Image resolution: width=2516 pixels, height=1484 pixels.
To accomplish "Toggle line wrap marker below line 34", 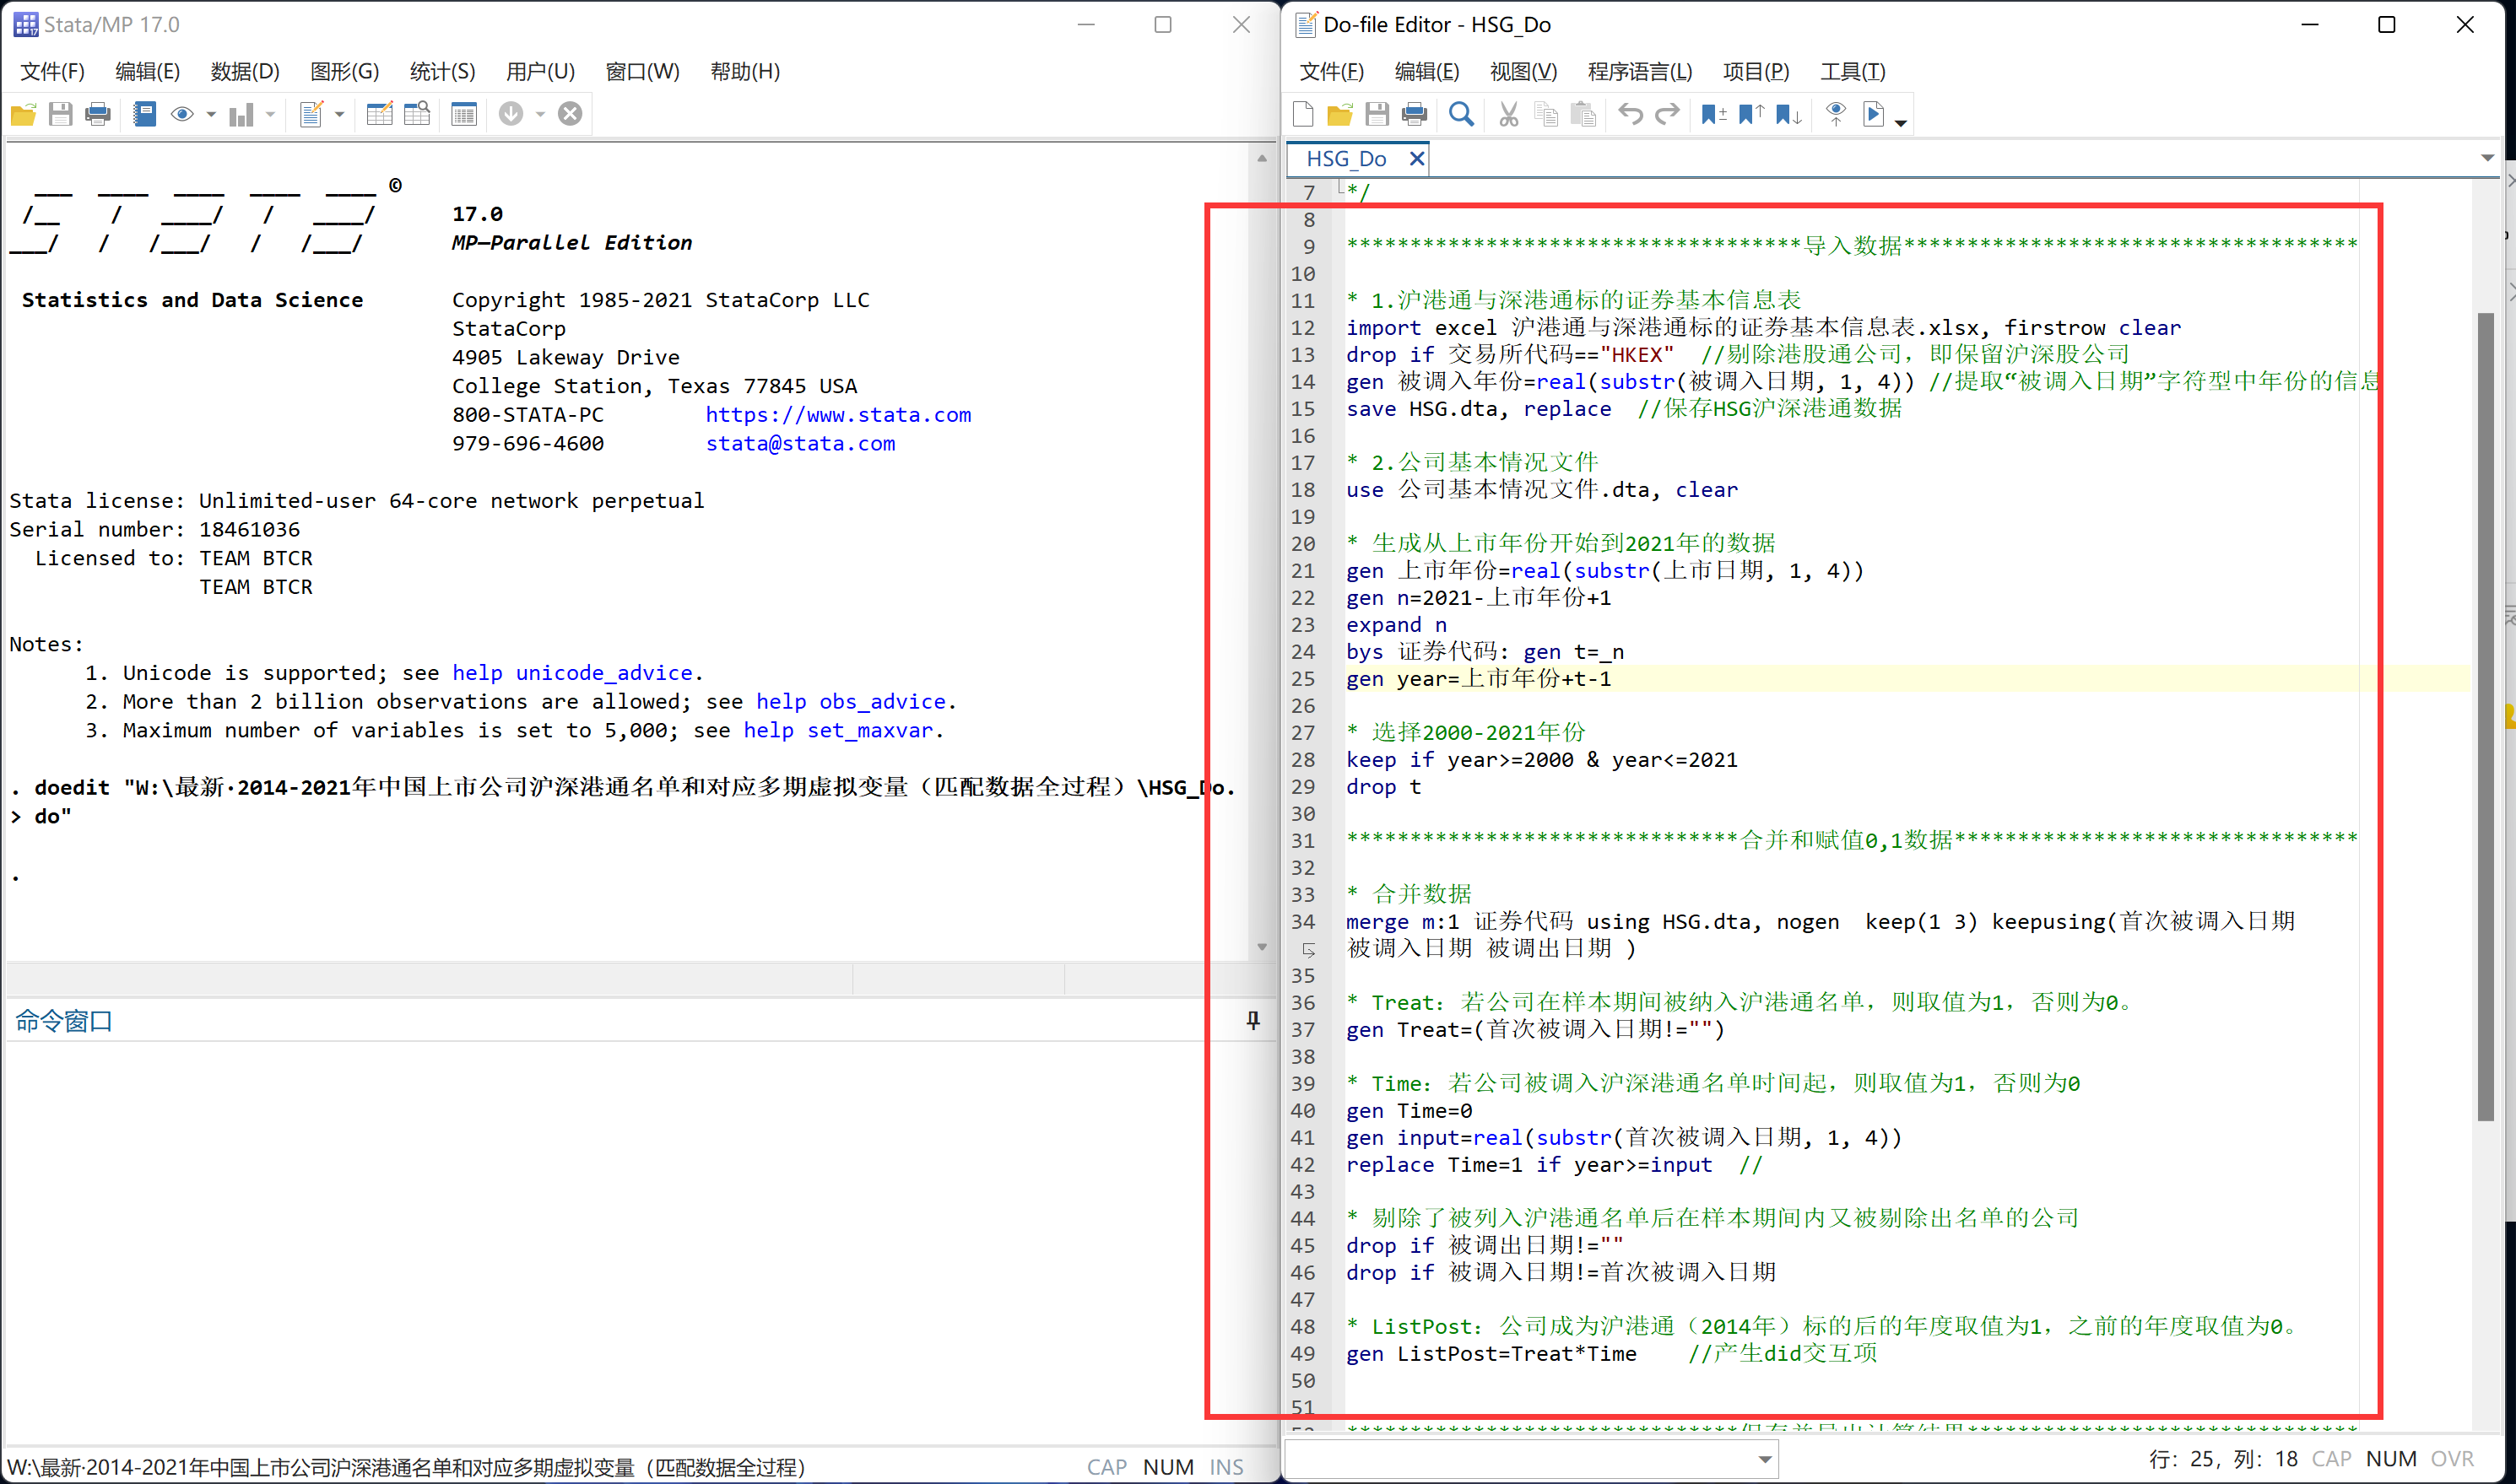I will click(x=1307, y=949).
